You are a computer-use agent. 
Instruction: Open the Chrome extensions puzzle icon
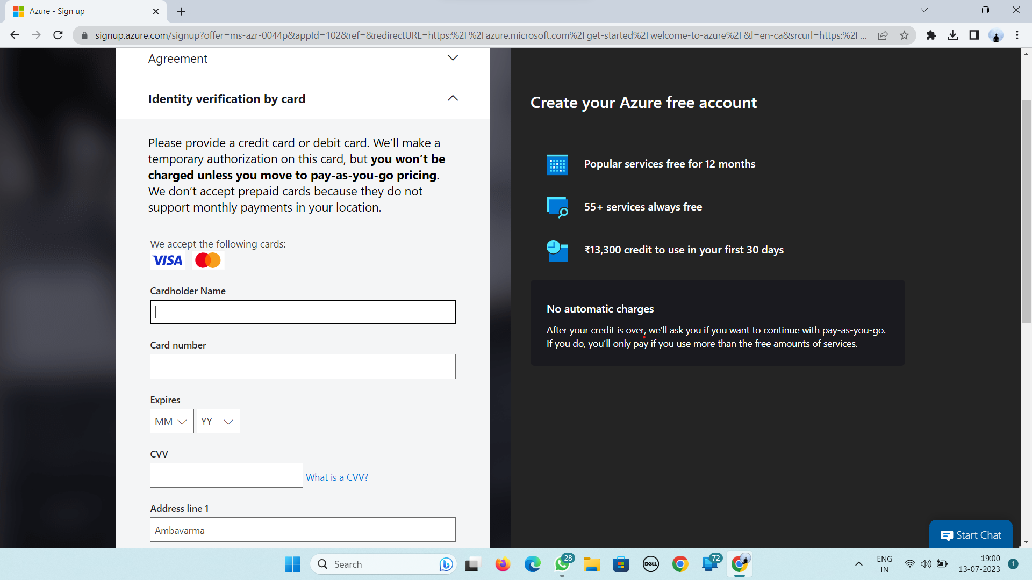click(931, 35)
